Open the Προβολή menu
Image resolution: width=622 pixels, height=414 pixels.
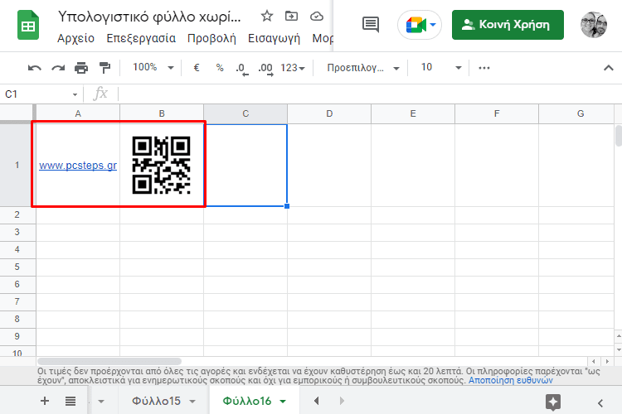(211, 38)
